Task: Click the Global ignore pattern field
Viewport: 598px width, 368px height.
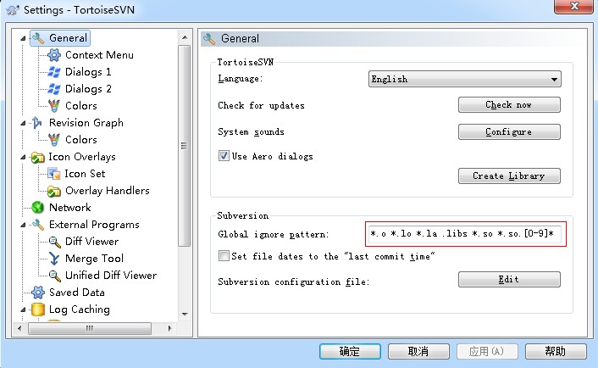Action: (465, 234)
